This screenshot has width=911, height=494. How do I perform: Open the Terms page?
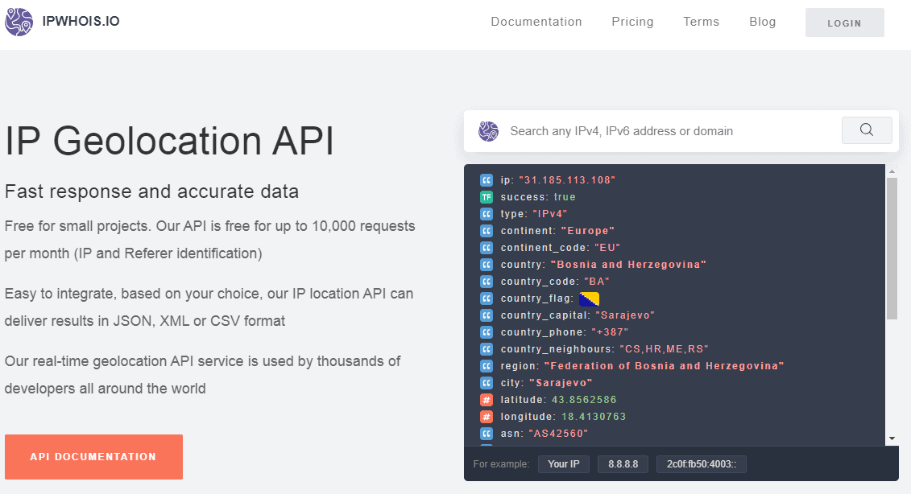pyautogui.click(x=701, y=22)
